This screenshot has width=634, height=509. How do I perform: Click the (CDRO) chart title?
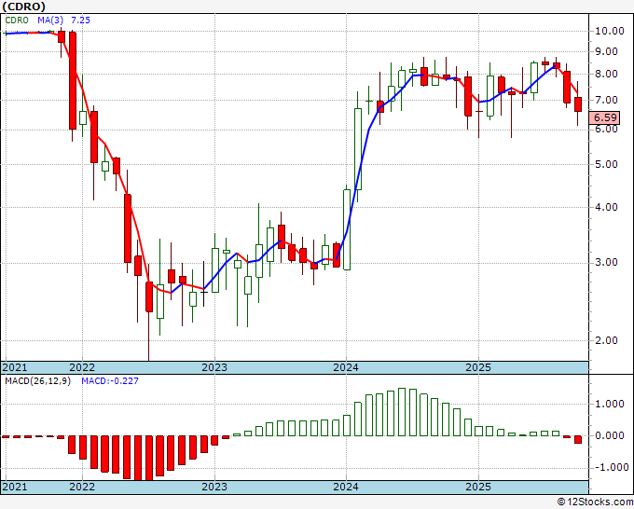click(24, 7)
